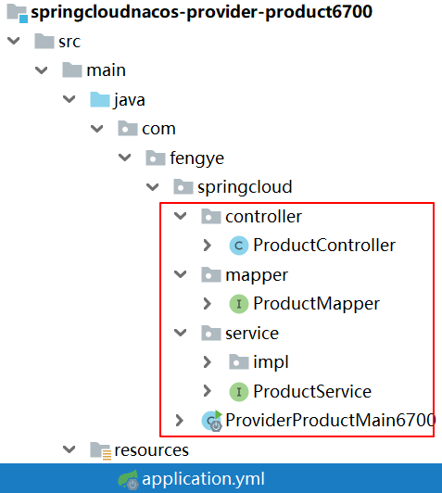Click the ProductController class icon
The image size is (442, 493).
tap(239, 246)
